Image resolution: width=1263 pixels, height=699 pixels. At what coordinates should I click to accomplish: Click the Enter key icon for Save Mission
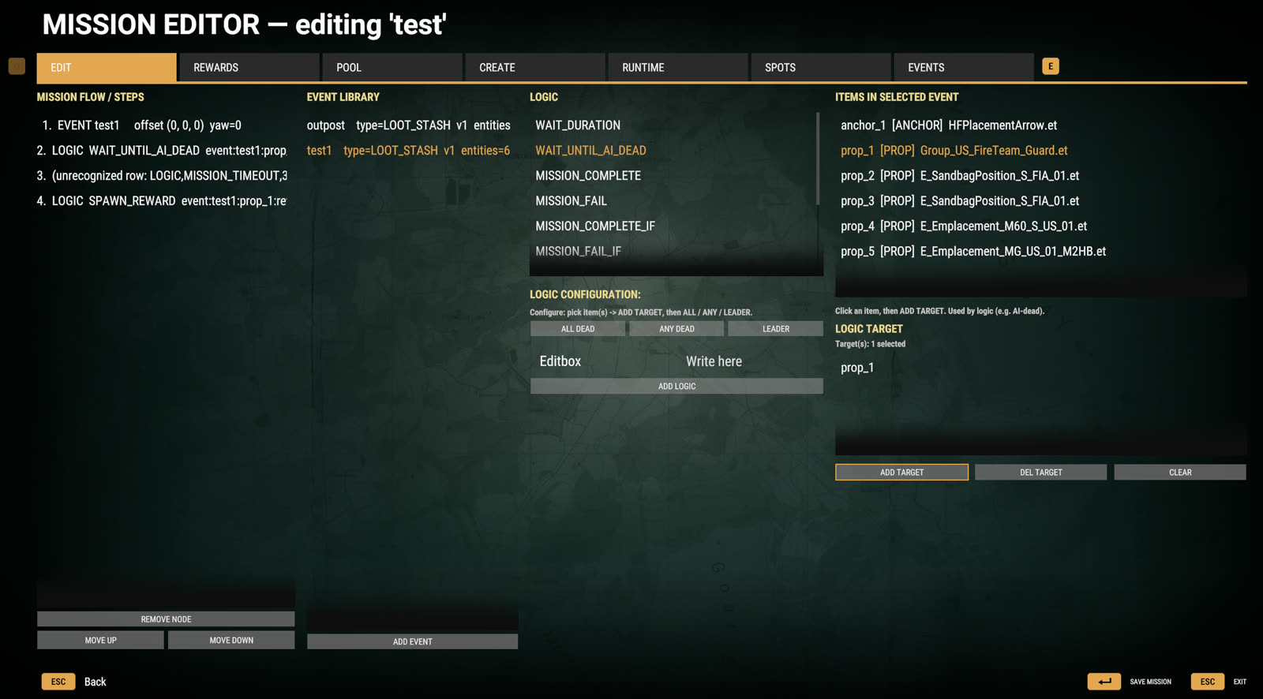[1104, 682]
